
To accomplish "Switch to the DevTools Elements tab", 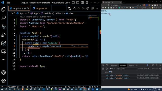I will 114,65.
